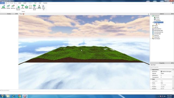Select Camera in the Explorer tree
The width and height of the screenshot is (174, 98).
pos(158,19)
